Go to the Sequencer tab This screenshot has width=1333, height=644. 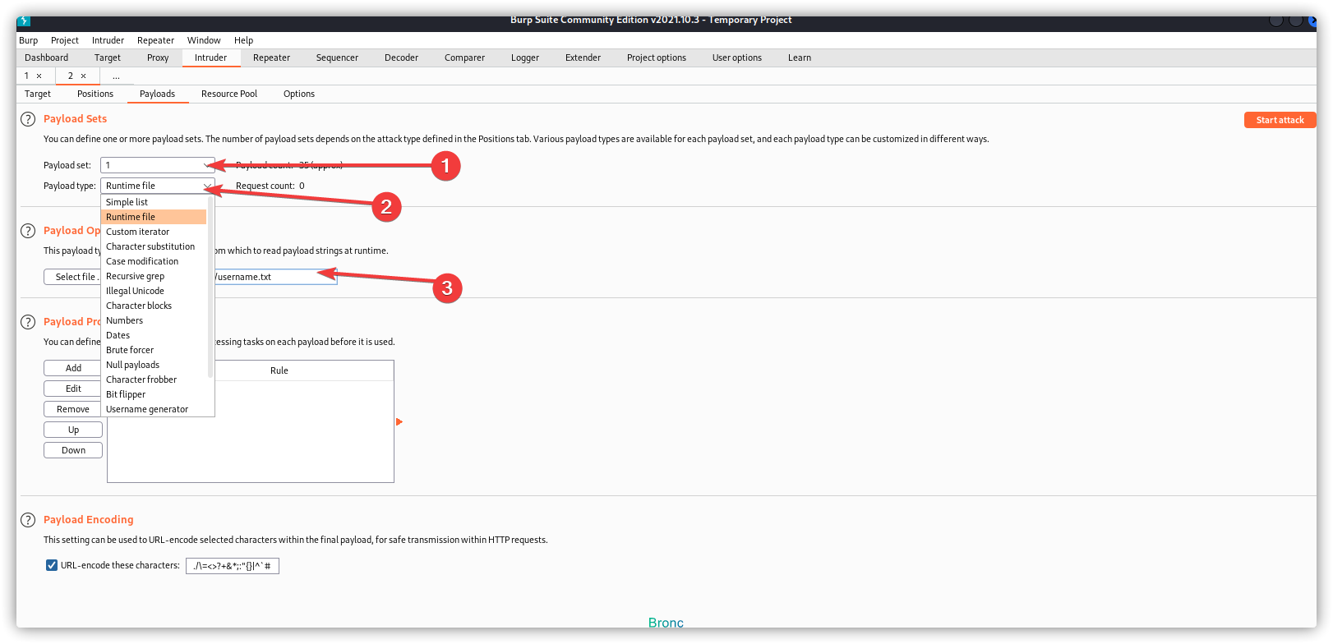(337, 57)
